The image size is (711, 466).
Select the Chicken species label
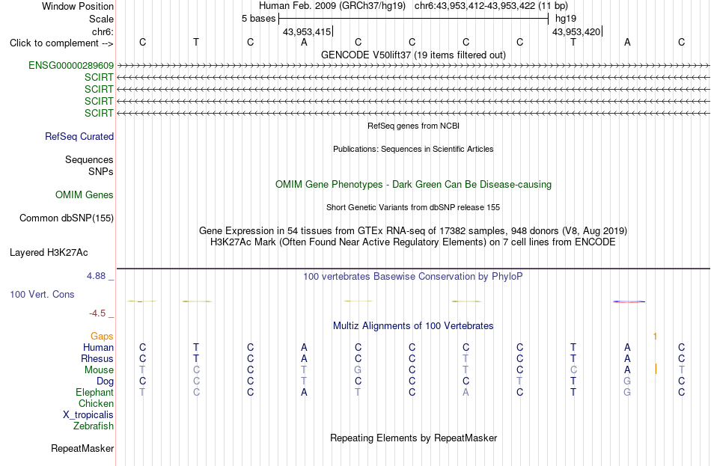(x=96, y=403)
